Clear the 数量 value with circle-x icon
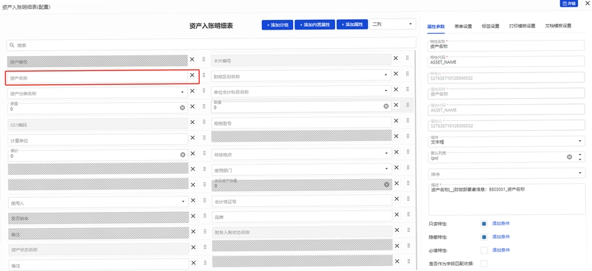The image size is (592, 271). (x=386, y=106)
